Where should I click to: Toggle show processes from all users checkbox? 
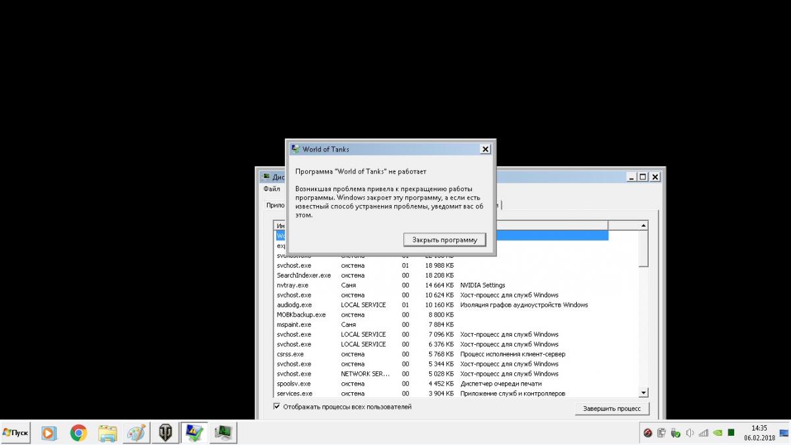pyautogui.click(x=277, y=407)
